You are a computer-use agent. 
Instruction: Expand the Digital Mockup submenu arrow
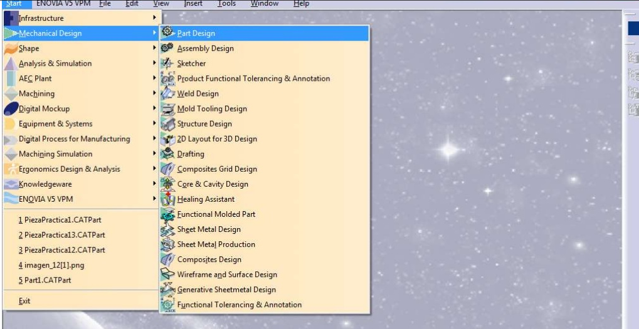point(154,108)
